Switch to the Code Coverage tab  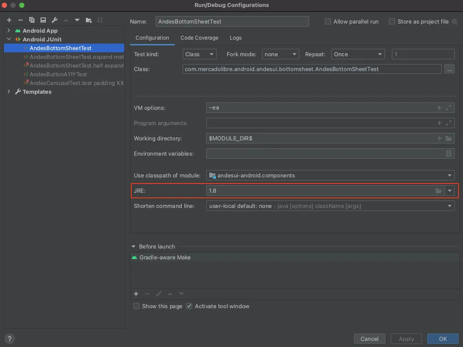199,38
